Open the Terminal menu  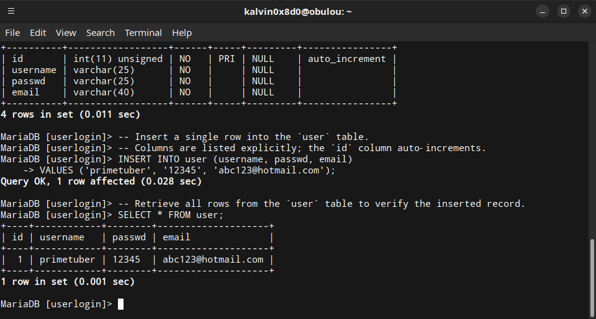[x=143, y=33]
